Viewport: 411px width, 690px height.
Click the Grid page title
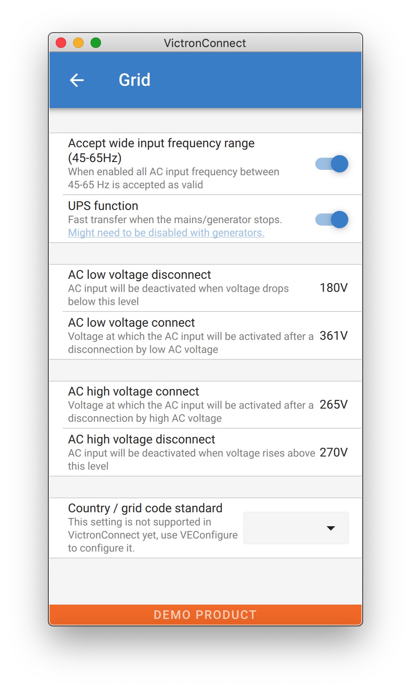click(x=135, y=80)
